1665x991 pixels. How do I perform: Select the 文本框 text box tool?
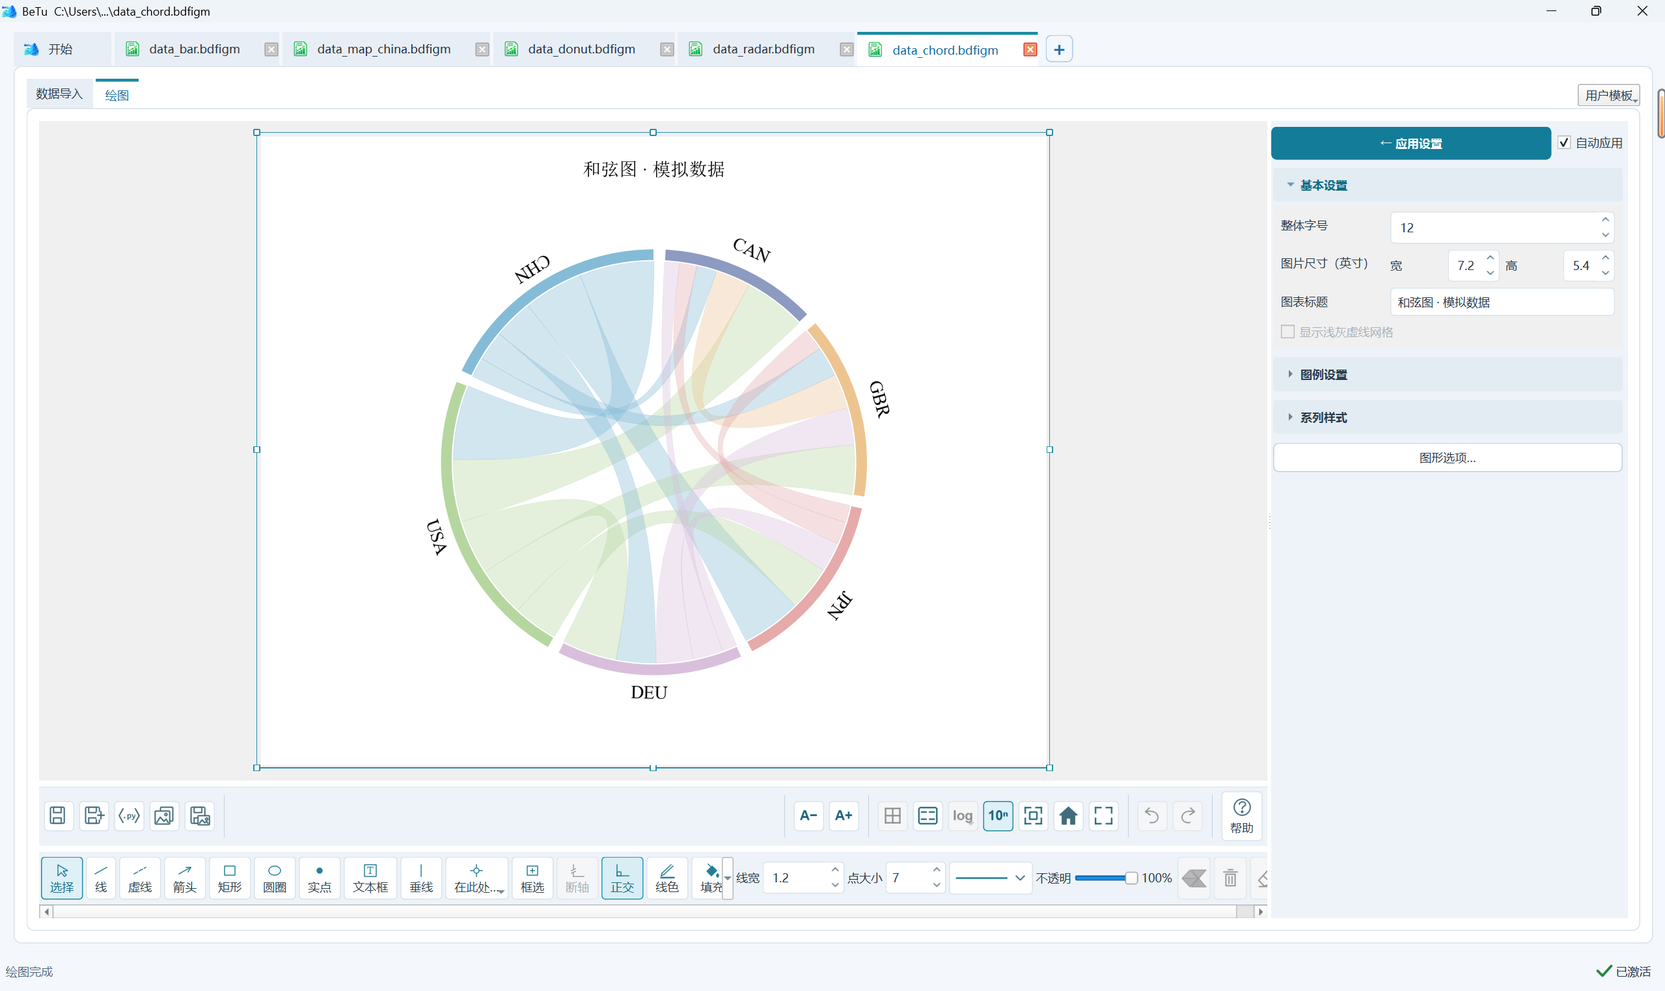pyautogui.click(x=370, y=878)
